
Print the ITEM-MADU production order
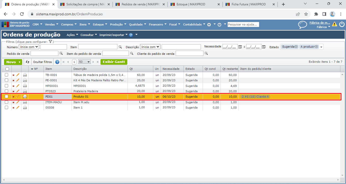[x=25, y=102]
